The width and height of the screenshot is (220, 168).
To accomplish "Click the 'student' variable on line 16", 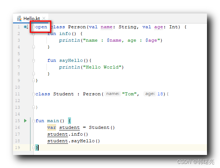I will 69,127.
